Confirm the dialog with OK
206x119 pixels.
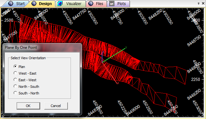pos(28,106)
